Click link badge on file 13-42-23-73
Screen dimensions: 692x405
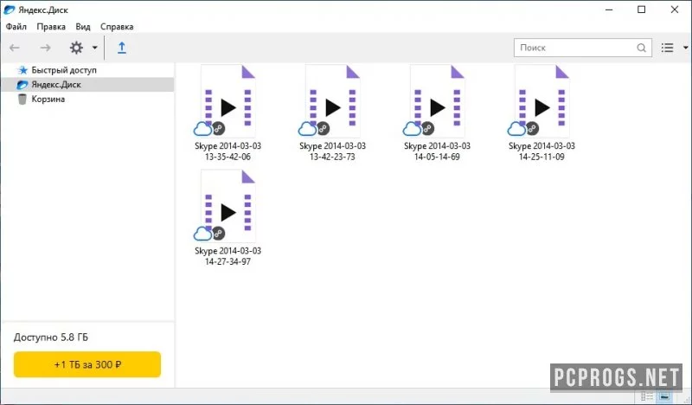pyautogui.click(x=323, y=129)
